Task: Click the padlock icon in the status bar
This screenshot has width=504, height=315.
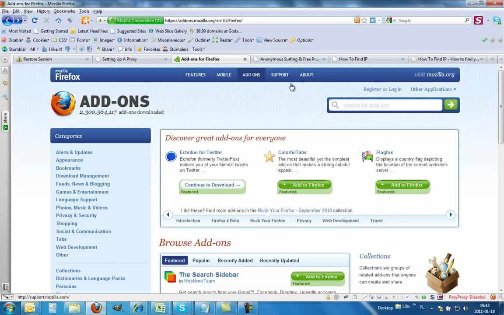Action: point(328,297)
